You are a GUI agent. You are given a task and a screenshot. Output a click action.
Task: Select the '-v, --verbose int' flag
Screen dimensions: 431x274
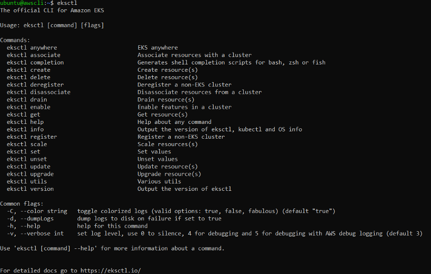(x=35, y=234)
